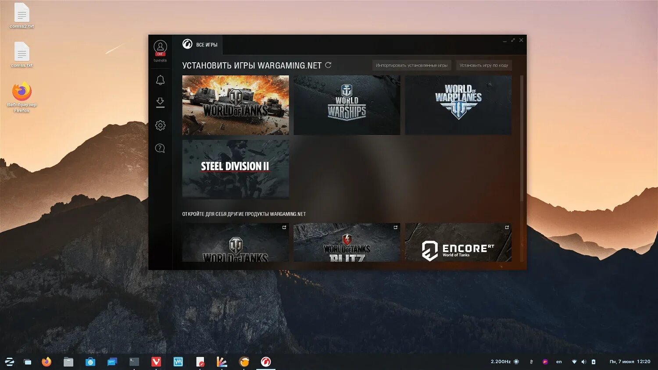Open the blue chat app taskbar icon
Image resolution: width=658 pixels, height=370 pixels.
tap(112, 362)
